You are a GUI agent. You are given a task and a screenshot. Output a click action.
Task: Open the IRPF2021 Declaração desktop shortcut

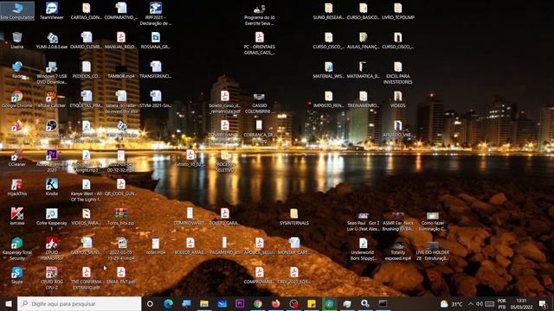pyautogui.click(x=156, y=14)
